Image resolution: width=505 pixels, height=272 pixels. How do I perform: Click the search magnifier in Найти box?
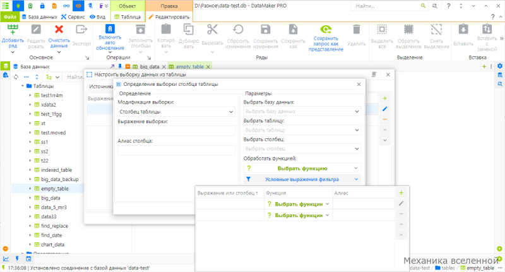423,6
